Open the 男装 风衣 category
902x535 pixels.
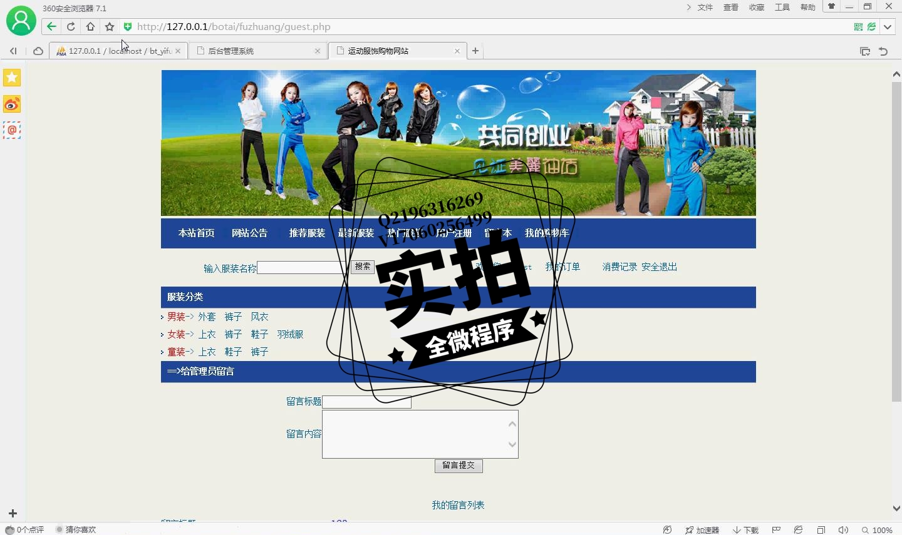click(x=259, y=317)
